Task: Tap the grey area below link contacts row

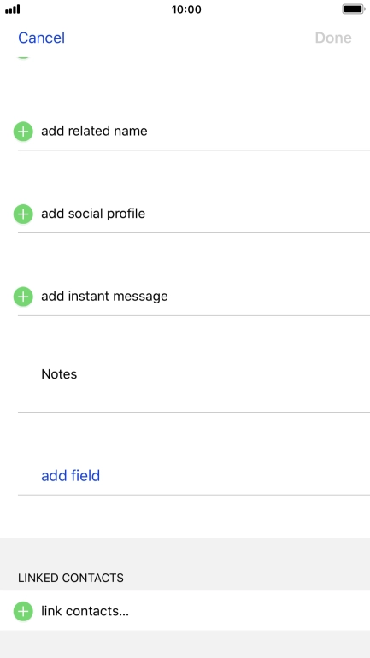Action: [185, 644]
